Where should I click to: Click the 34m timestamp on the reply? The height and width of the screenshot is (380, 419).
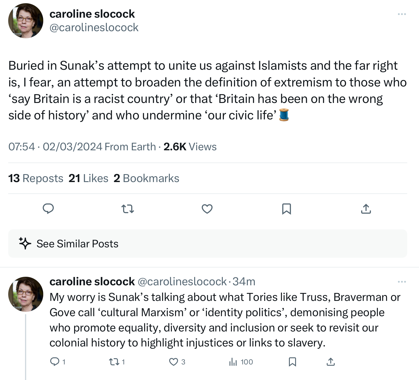244,282
